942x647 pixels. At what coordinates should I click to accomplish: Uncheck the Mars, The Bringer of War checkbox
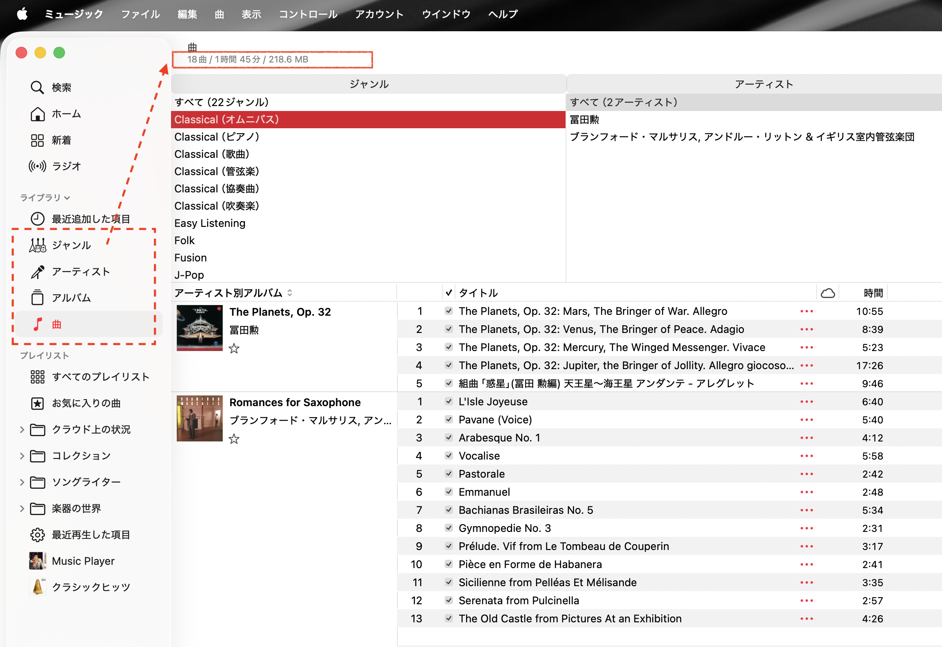pyautogui.click(x=449, y=311)
